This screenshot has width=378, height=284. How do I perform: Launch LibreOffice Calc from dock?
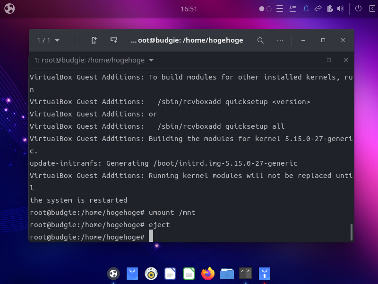(x=189, y=274)
